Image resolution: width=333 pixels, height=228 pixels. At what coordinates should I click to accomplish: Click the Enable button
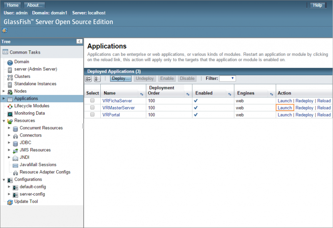click(x=167, y=79)
